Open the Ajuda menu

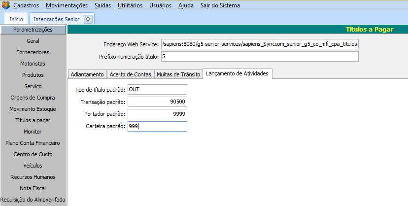[x=186, y=5]
